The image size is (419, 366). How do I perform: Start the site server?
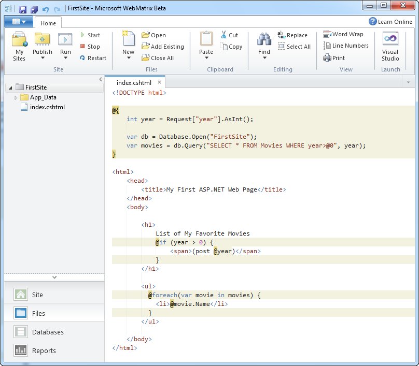coord(90,35)
